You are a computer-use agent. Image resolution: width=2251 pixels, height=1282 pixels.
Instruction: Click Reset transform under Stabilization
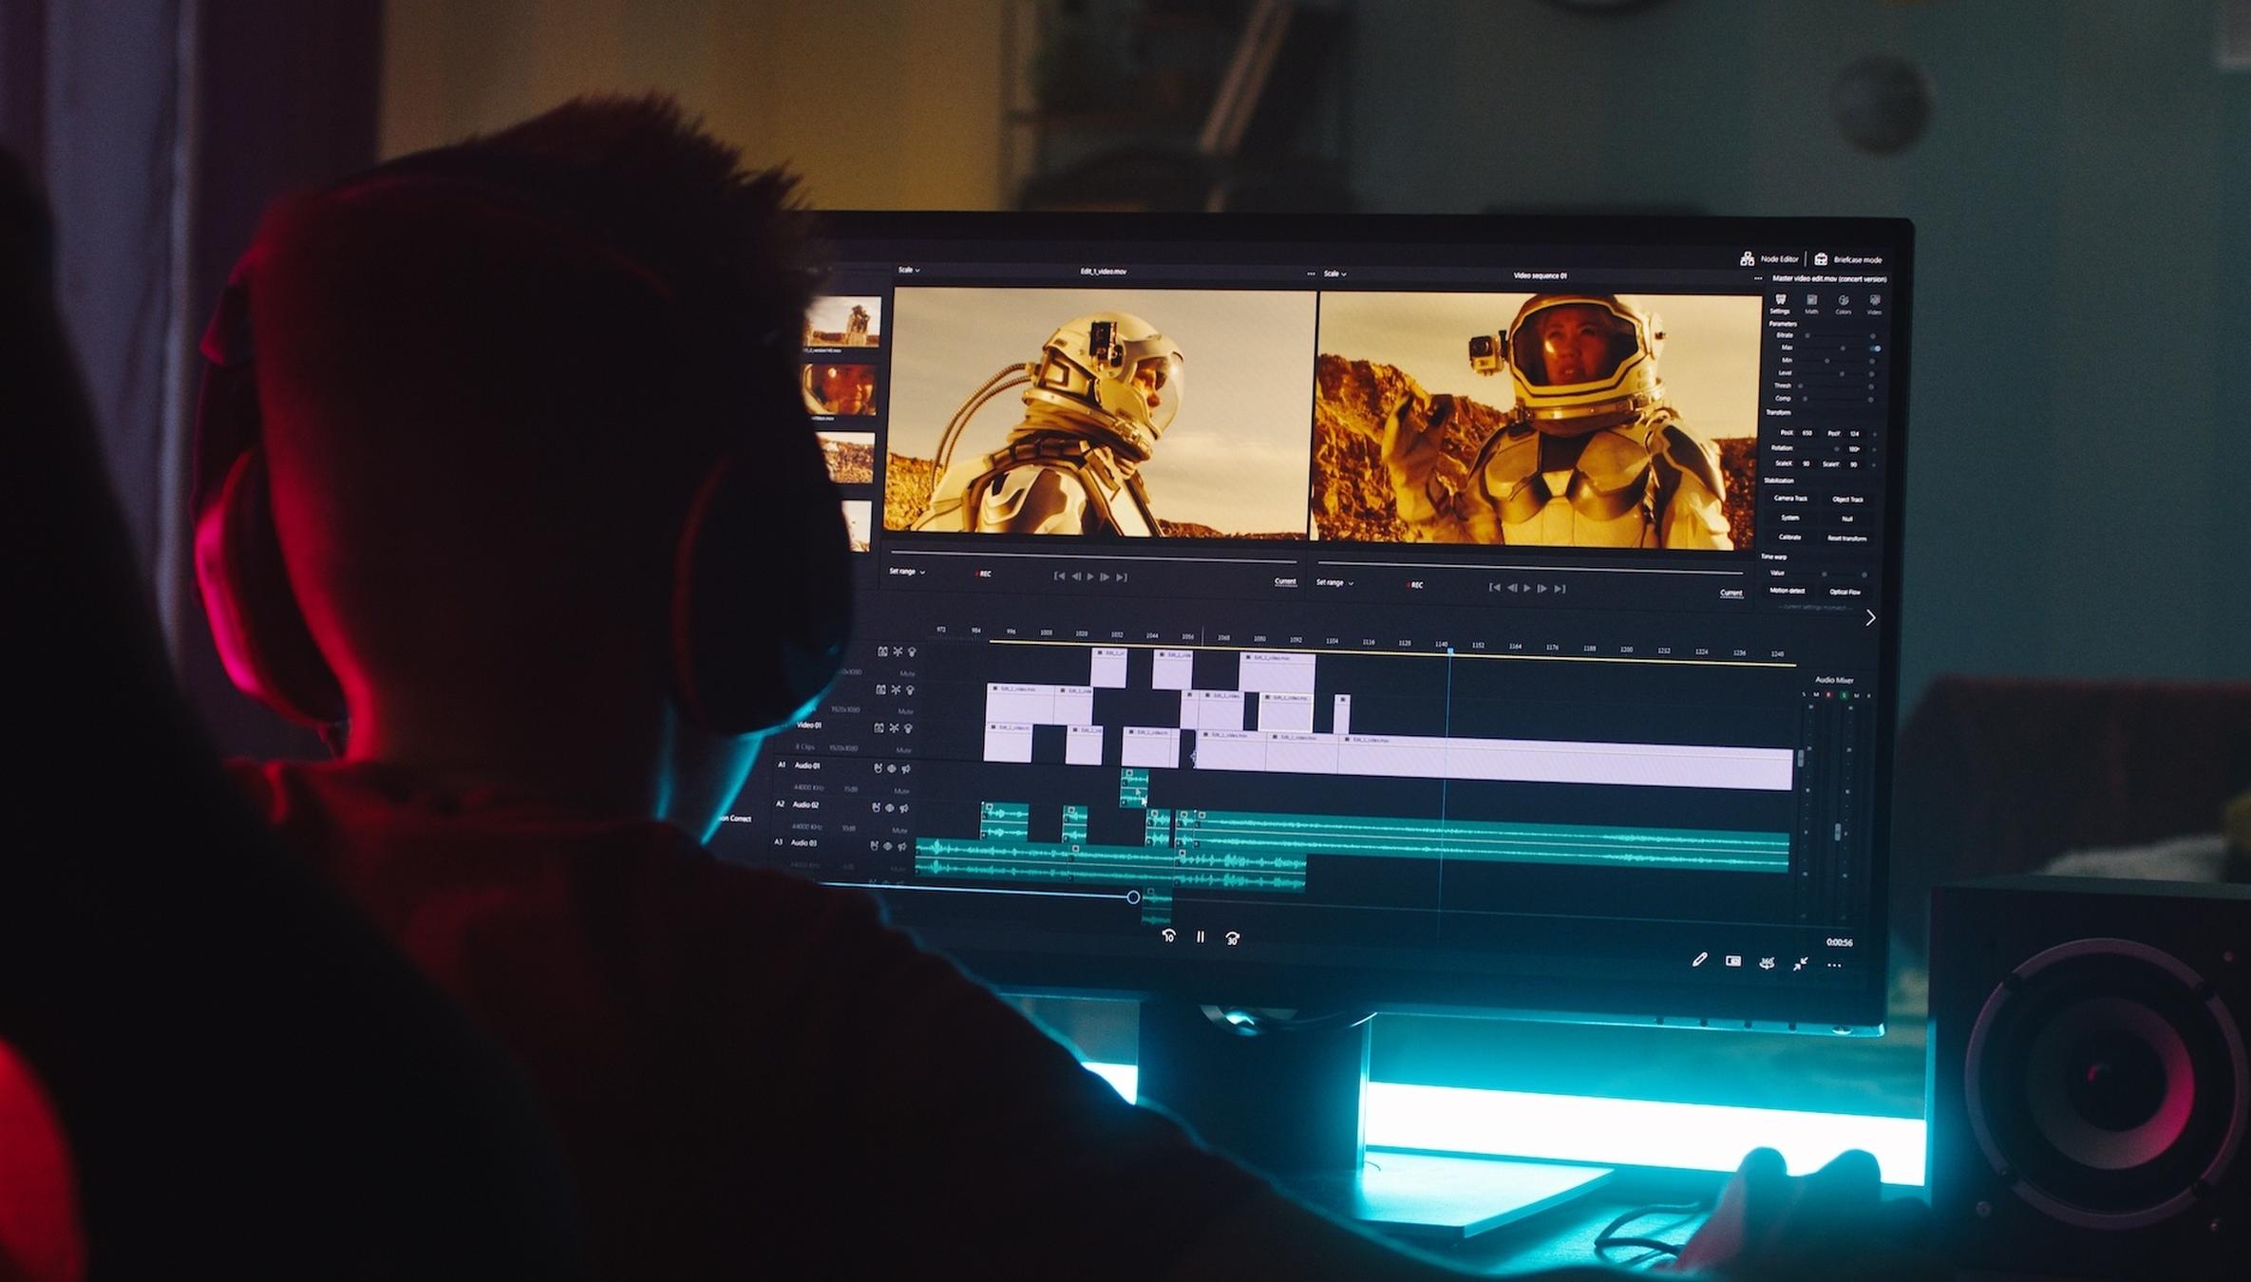point(1847,538)
